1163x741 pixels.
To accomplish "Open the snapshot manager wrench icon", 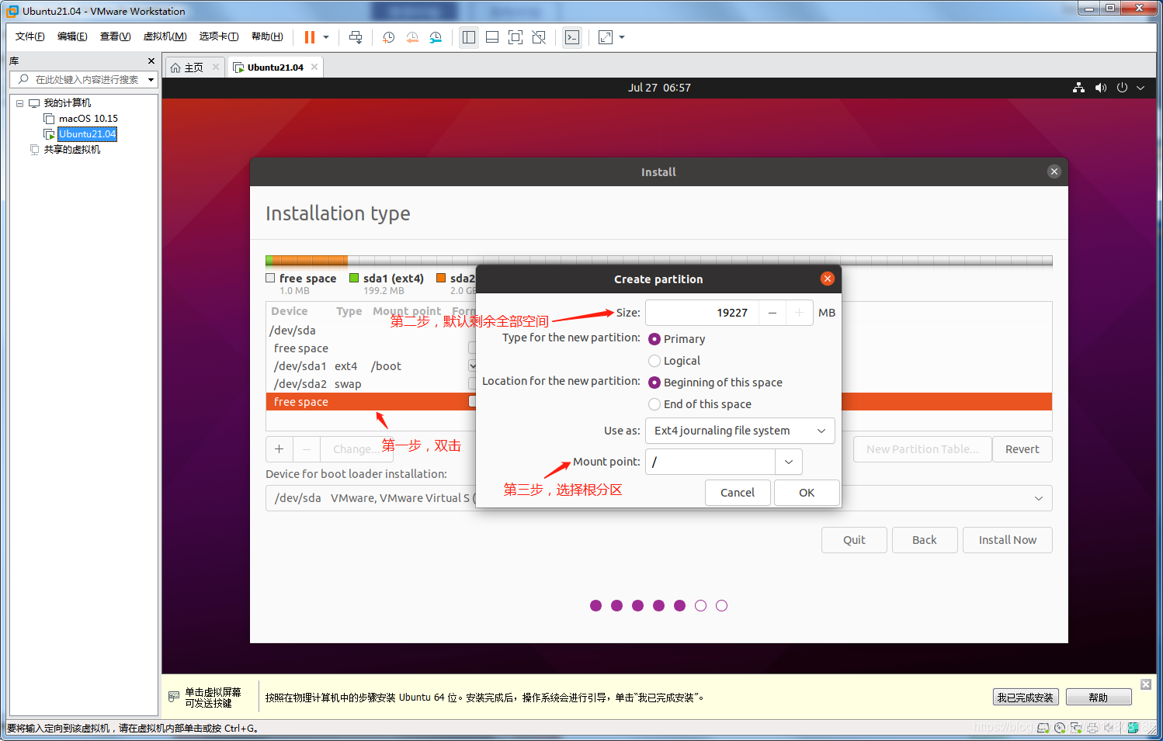I will click(436, 37).
